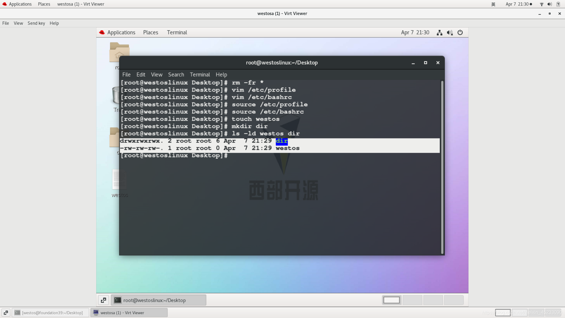Image resolution: width=565 pixels, height=318 pixels.
Task: Open the host Places menu
Action: tap(44, 4)
